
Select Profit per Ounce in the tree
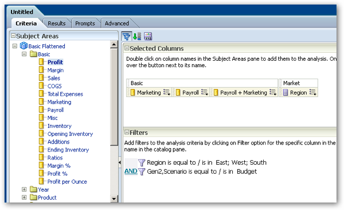pyautogui.click(x=67, y=181)
